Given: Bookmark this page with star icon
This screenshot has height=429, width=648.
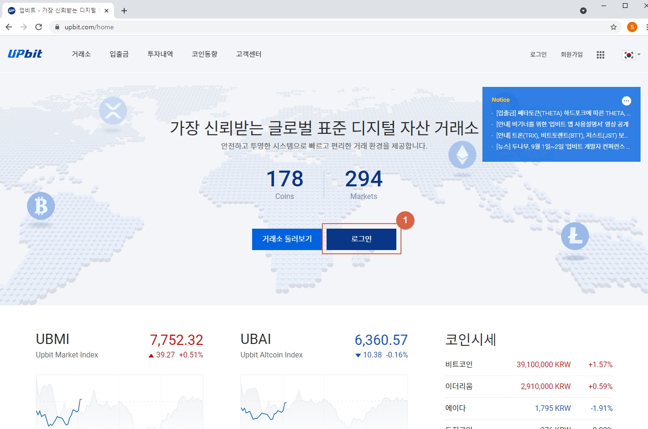Looking at the screenshot, I should 614,27.
